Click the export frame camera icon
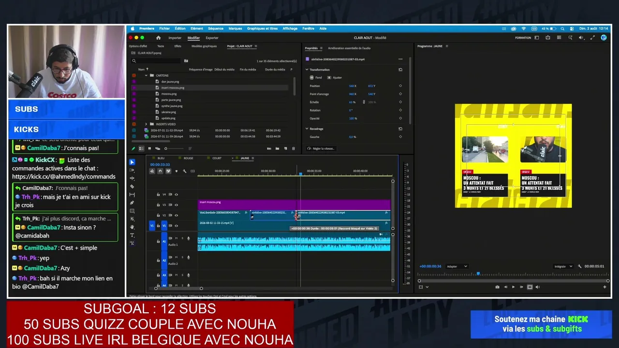 [x=497, y=287]
